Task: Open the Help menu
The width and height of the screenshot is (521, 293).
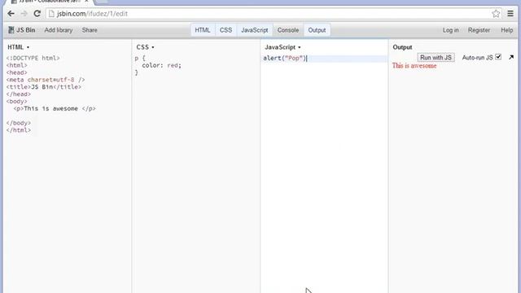Action: pos(506,30)
